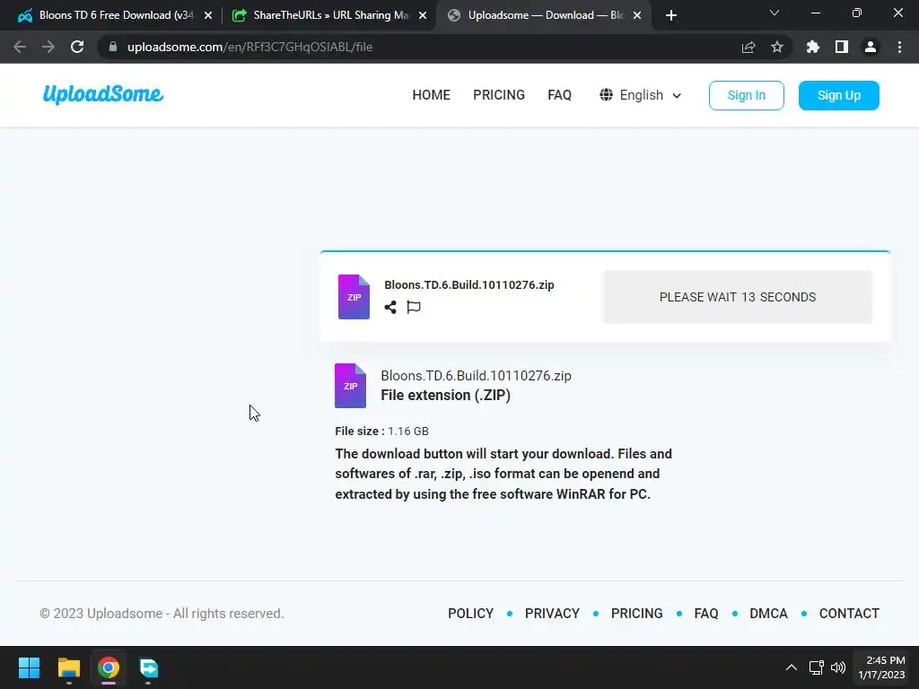Screen dimensions: 919x689
Task: Click the Chrome icon in the taskbar
Action: pyautogui.click(x=109, y=667)
